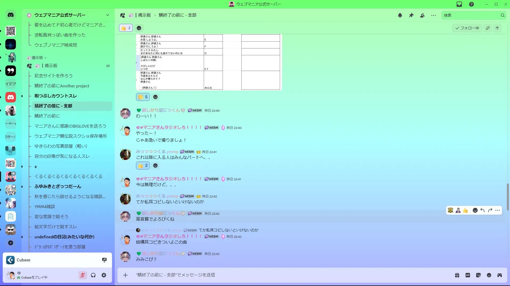The width and height of the screenshot is (510, 286).
Task: Open user settings gear icon
Action: [104, 275]
